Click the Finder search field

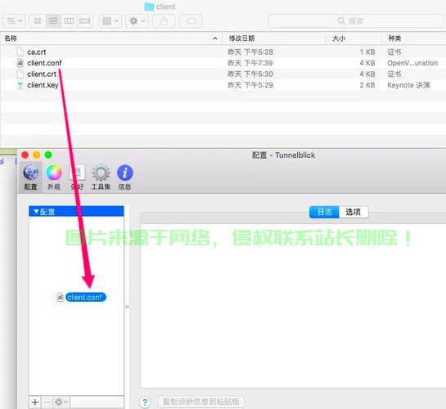coord(356,20)
